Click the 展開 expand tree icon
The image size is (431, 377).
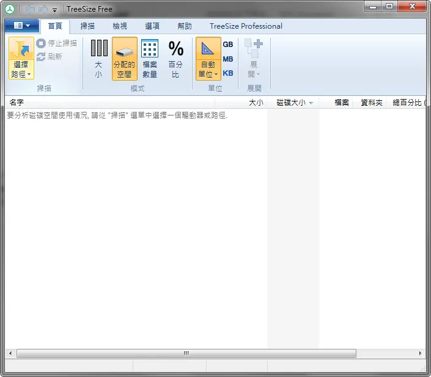click(254, 48)
